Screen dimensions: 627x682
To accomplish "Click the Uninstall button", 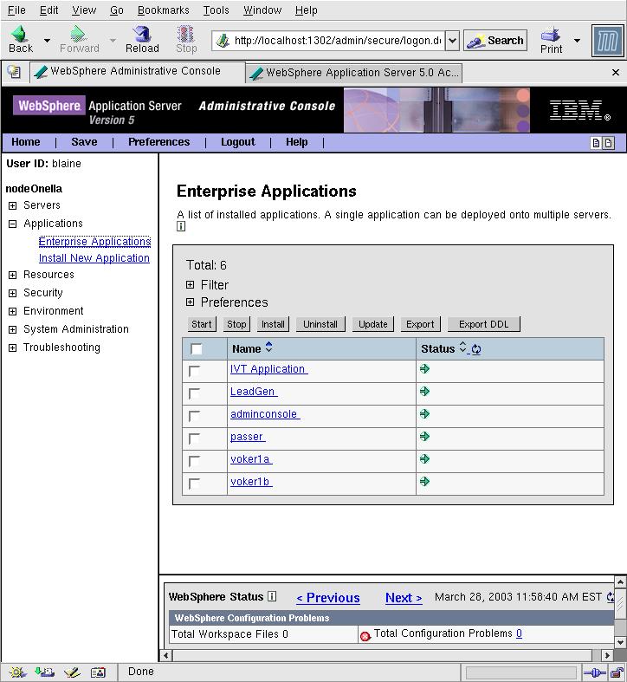I will coord(320,324).
